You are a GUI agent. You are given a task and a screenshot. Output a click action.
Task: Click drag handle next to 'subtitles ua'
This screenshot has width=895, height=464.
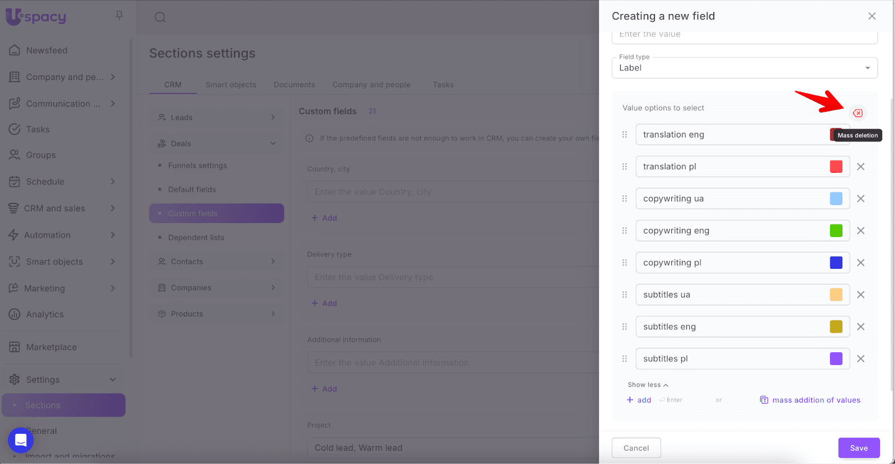tap(625, 295)
